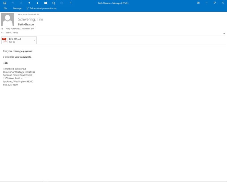Click the Undo arrow icon
227x182 pixels.
(x=13, y=3)
